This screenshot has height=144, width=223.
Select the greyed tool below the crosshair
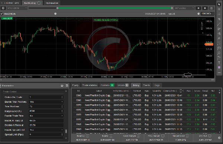click(219, 14)
